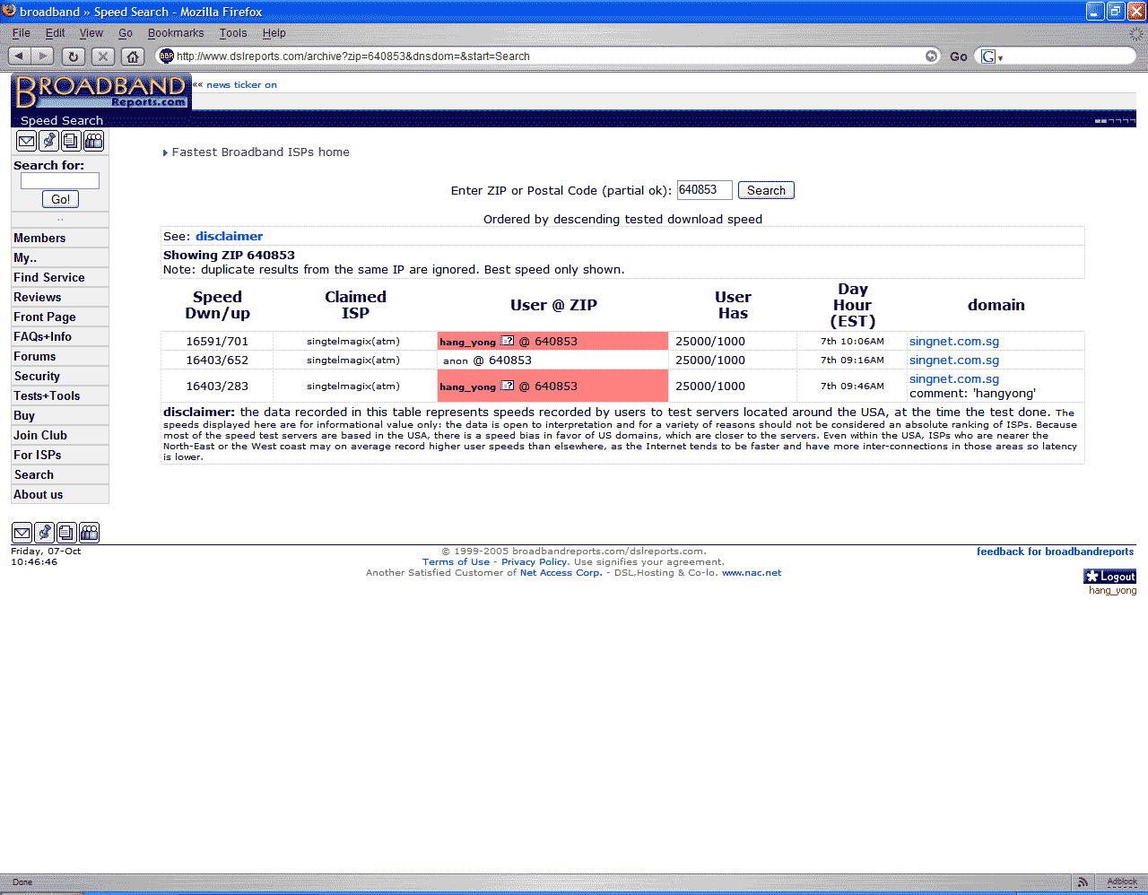Image resolution: width=1148 pixels, height=895 pixels.
Task: Click the bottom people group icon
Action: 89,533
